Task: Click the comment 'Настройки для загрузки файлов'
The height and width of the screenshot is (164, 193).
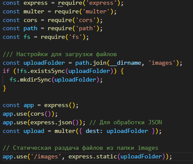Action: (x=66, y=54)
